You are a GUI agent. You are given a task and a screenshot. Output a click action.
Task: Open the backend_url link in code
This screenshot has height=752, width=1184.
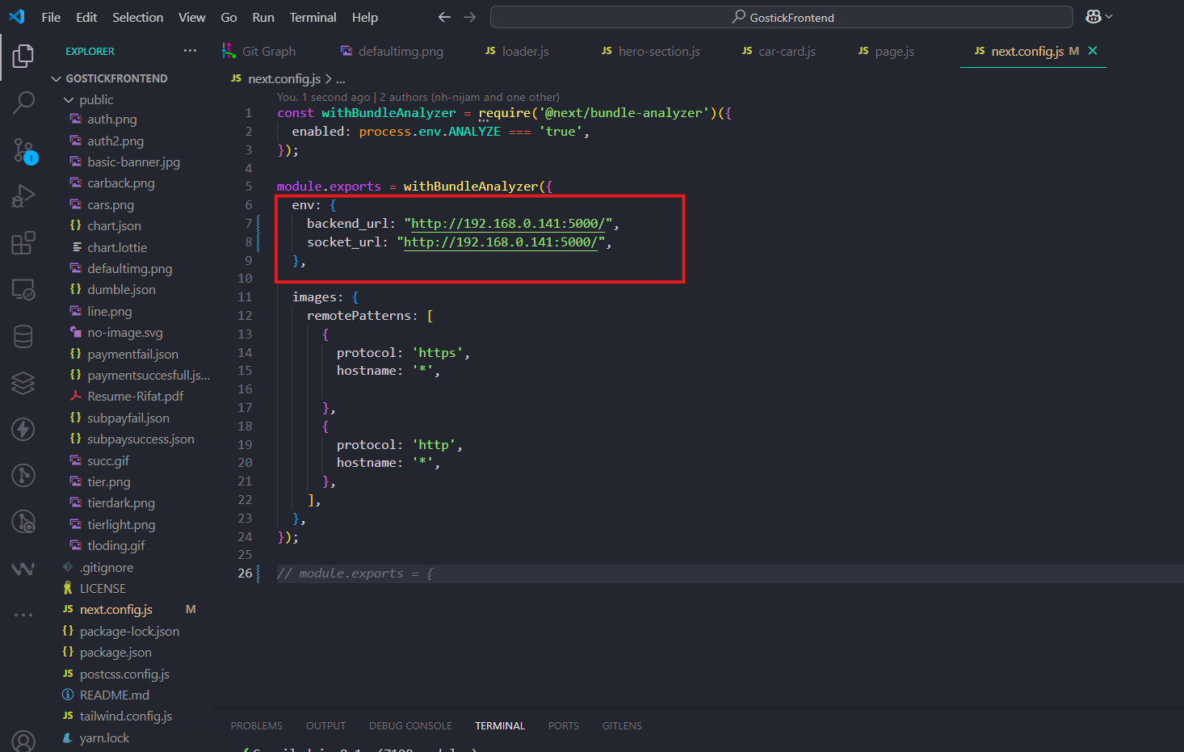pyautogui.click(x=507, y=224)
